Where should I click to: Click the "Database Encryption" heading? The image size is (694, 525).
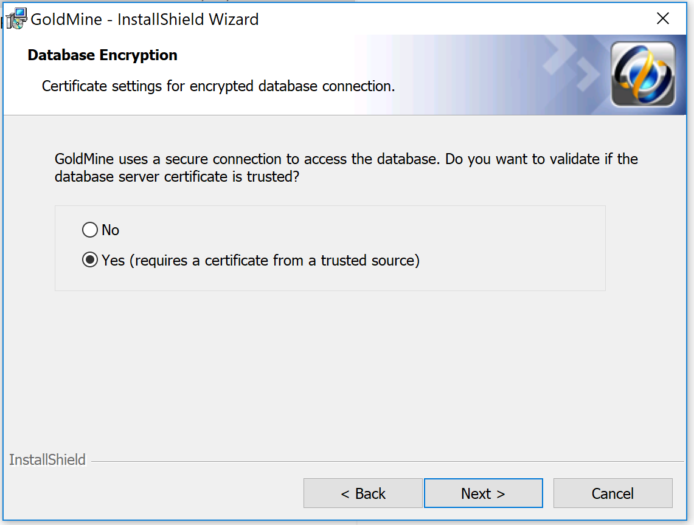click(103, 55)
